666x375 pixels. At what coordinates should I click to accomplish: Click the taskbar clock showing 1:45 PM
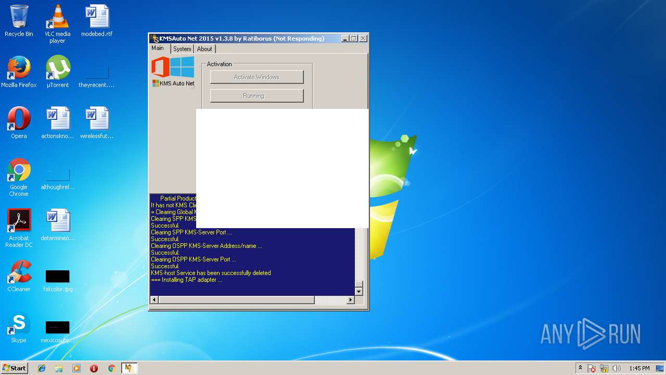pos(639,368)
